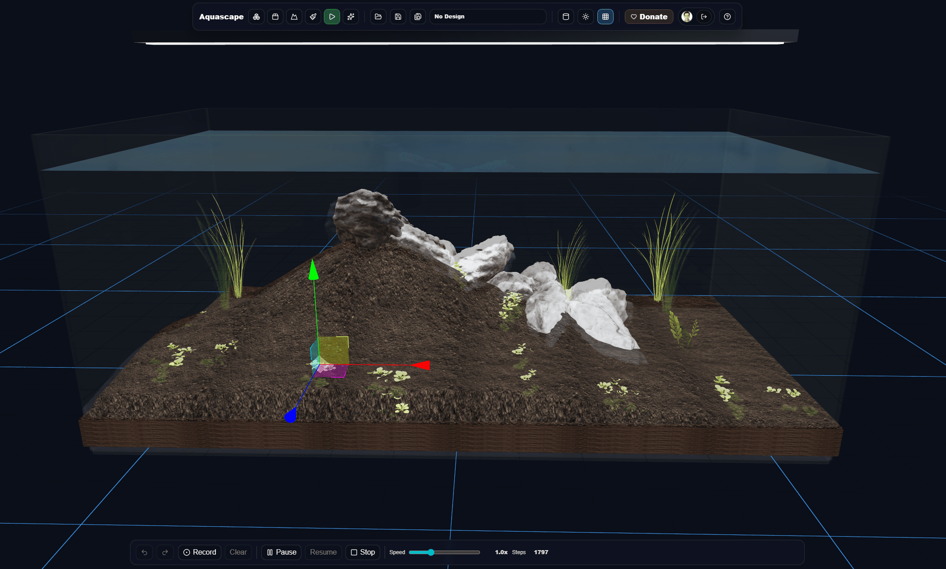
Task: Pause the simulation
Action: pyautogui.click(x=282, y=552)
